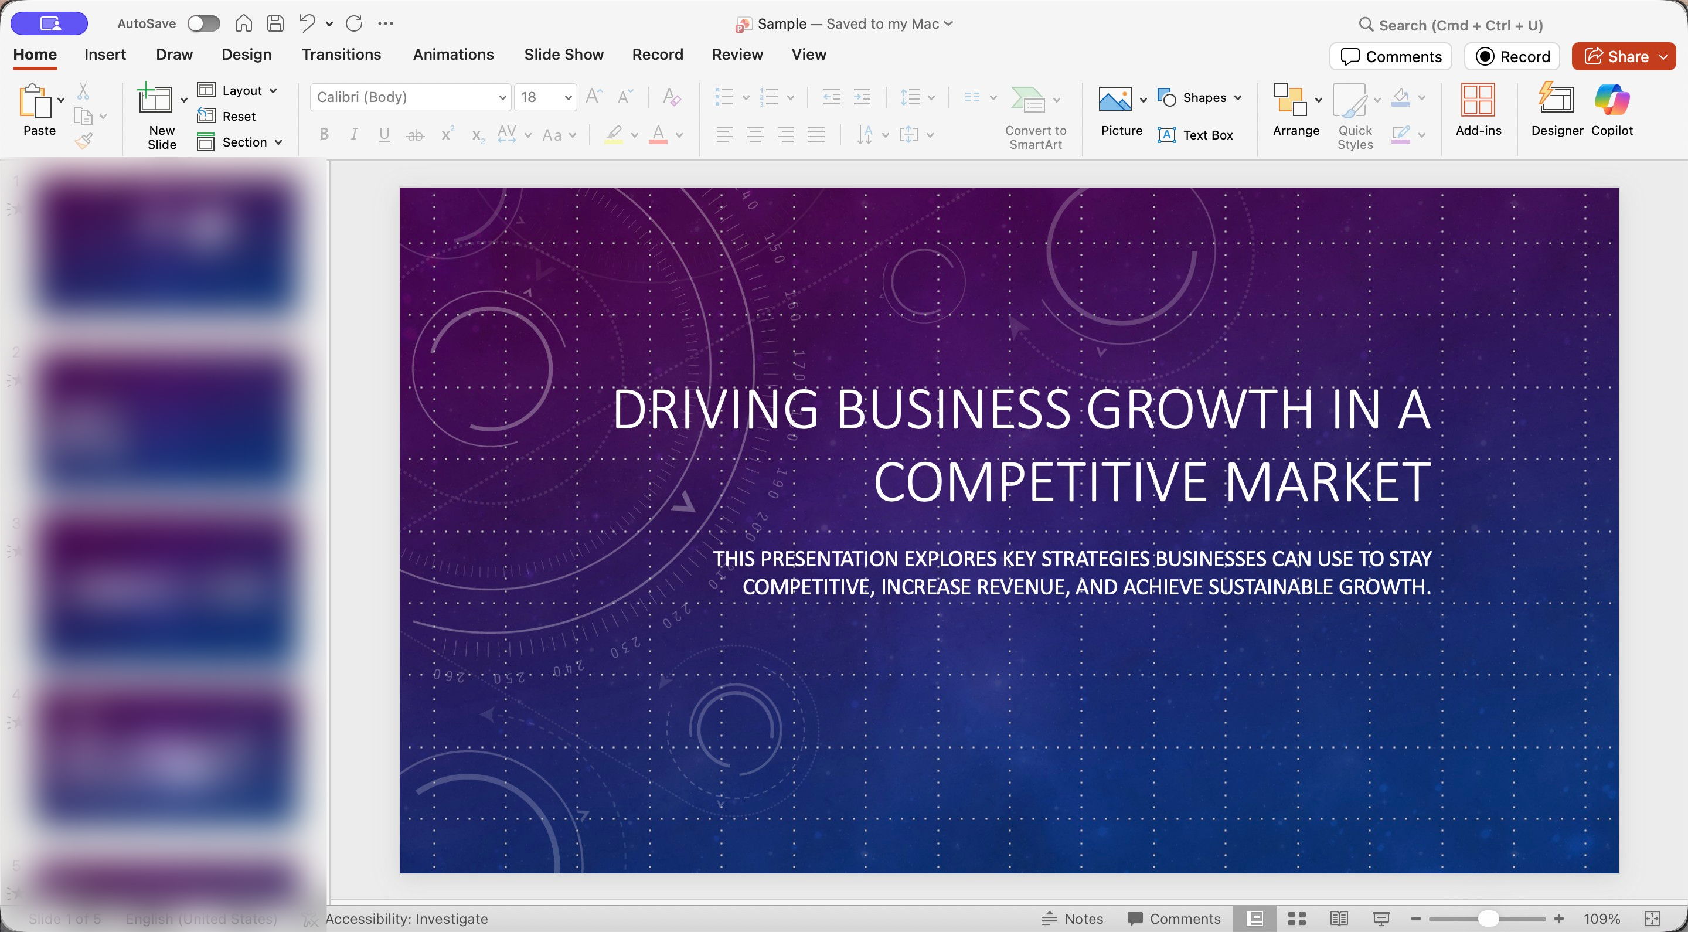The height and width of the screenshot is (932, 1688).
Task: Click the Designer icon
Action: [x=1556, y=100]
